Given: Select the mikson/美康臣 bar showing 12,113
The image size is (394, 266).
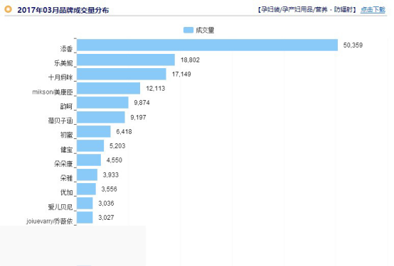Looking at the screenshot, I should tap(109, 89).
